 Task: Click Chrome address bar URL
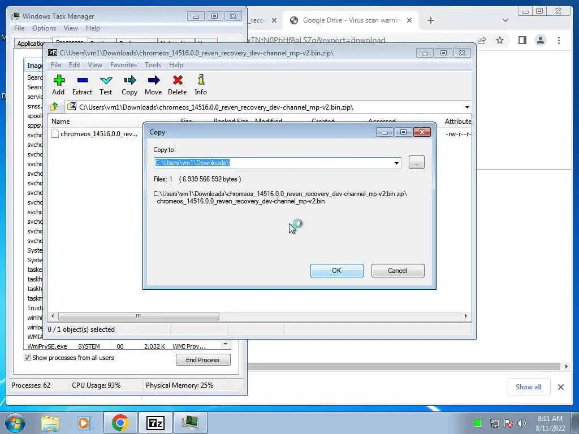[x=317, y=40]
